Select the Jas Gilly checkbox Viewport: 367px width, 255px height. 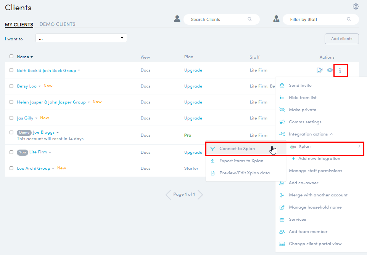(11, 118)
